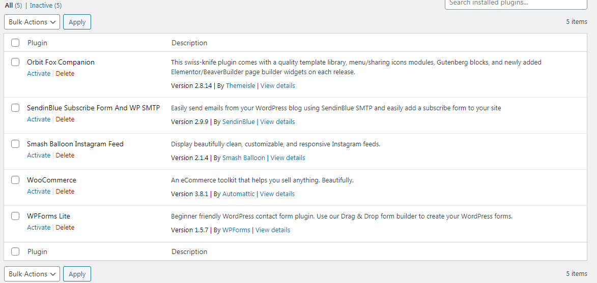The width and height of the screenshot is (597, 283).
Task: Select the WooCommerce plugin checkbox
Action: tap(15, 180)
